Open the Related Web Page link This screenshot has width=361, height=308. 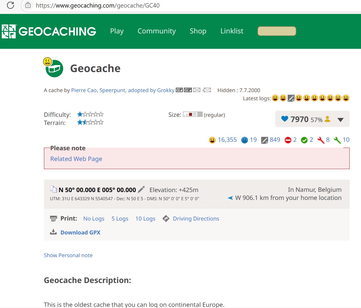tap(76, 159)
